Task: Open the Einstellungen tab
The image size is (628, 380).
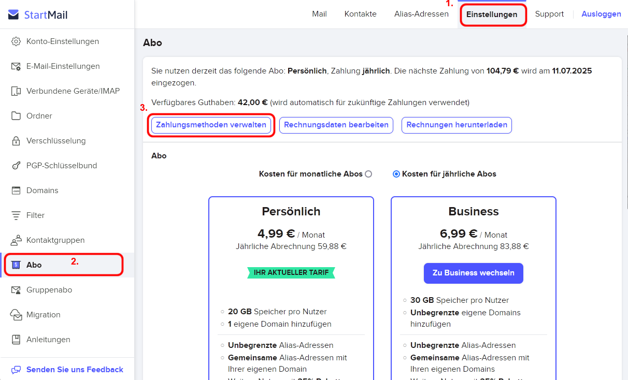Action: (492, 14)
